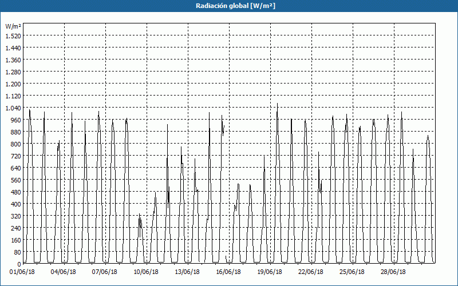Image resolution: width=458 pixels, height=286 pixels.
Task: Click the highest radiation peak after 19/06/18
Action: [x=278, y=104]
